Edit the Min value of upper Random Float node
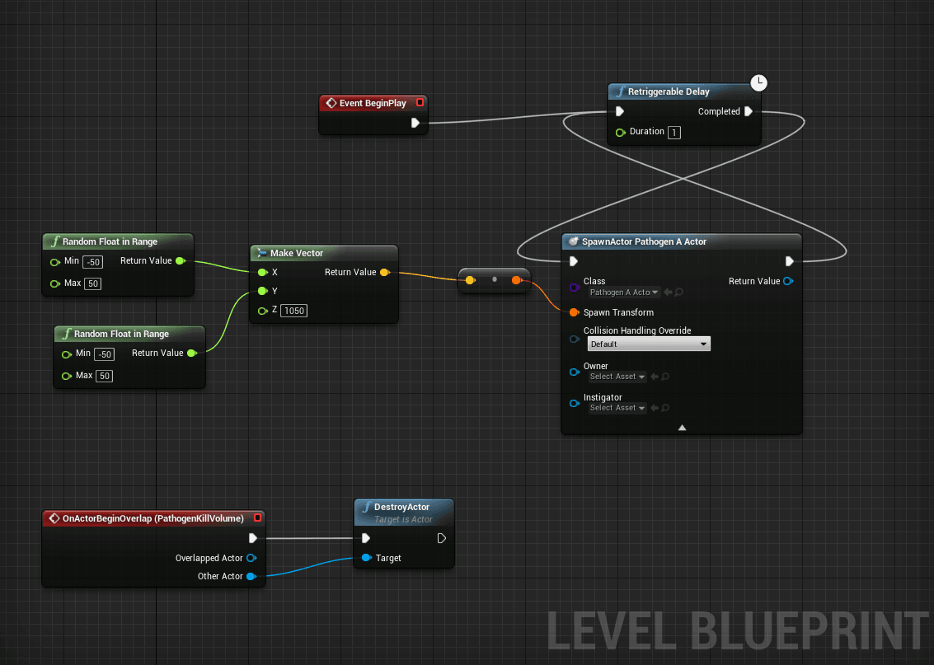Image resolution: width=934 pixels, height=665 pixels. (x=92, y=261)
